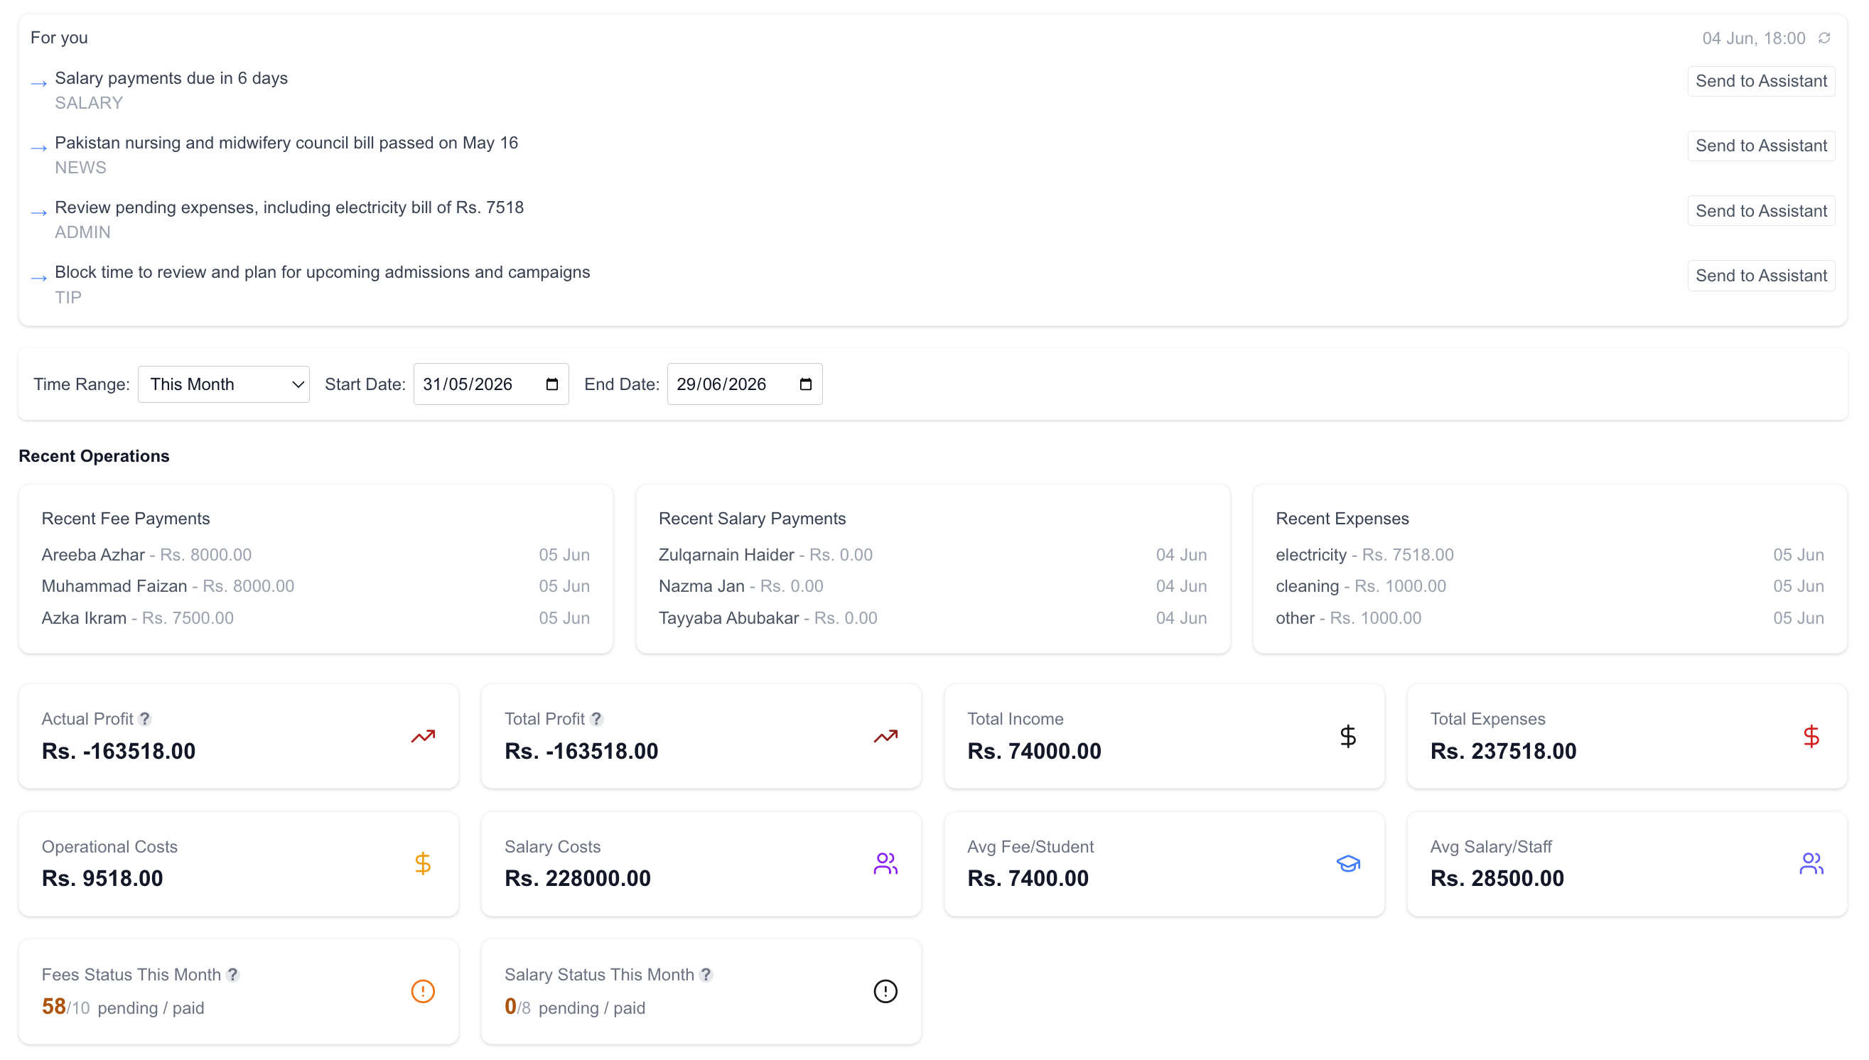Select Zulqarnain Haider salary payment row
This screenshot has height=1060, width=1869.
point(932,555)
